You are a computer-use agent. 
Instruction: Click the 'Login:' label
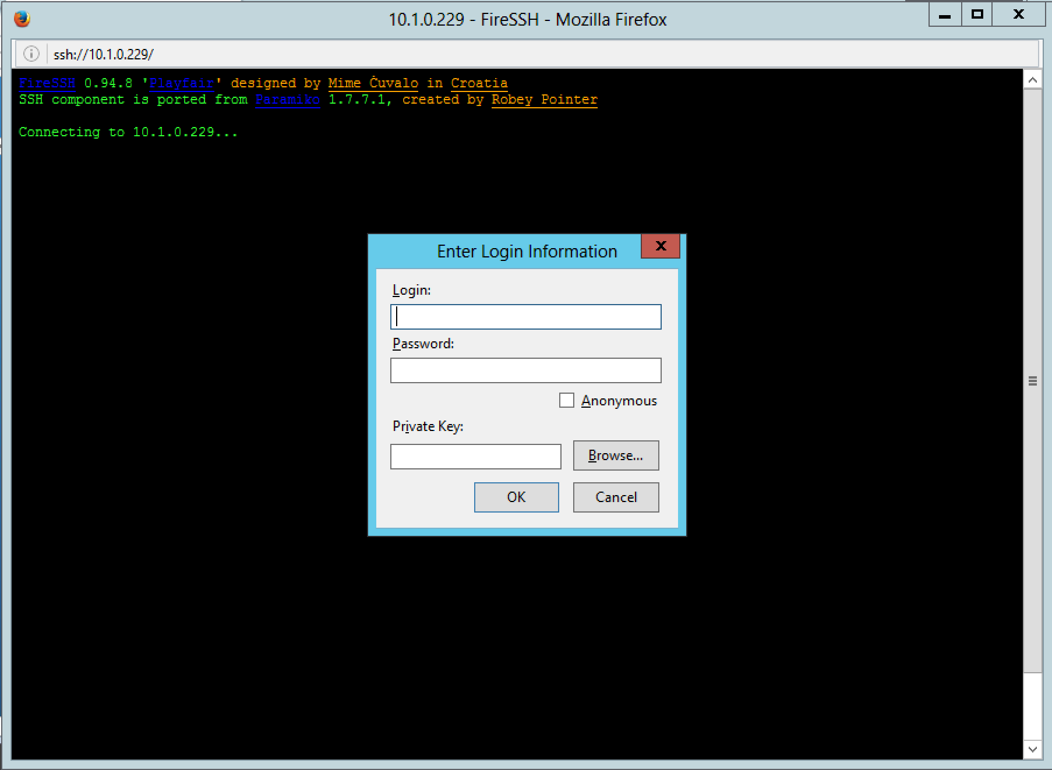pos(412,290)
